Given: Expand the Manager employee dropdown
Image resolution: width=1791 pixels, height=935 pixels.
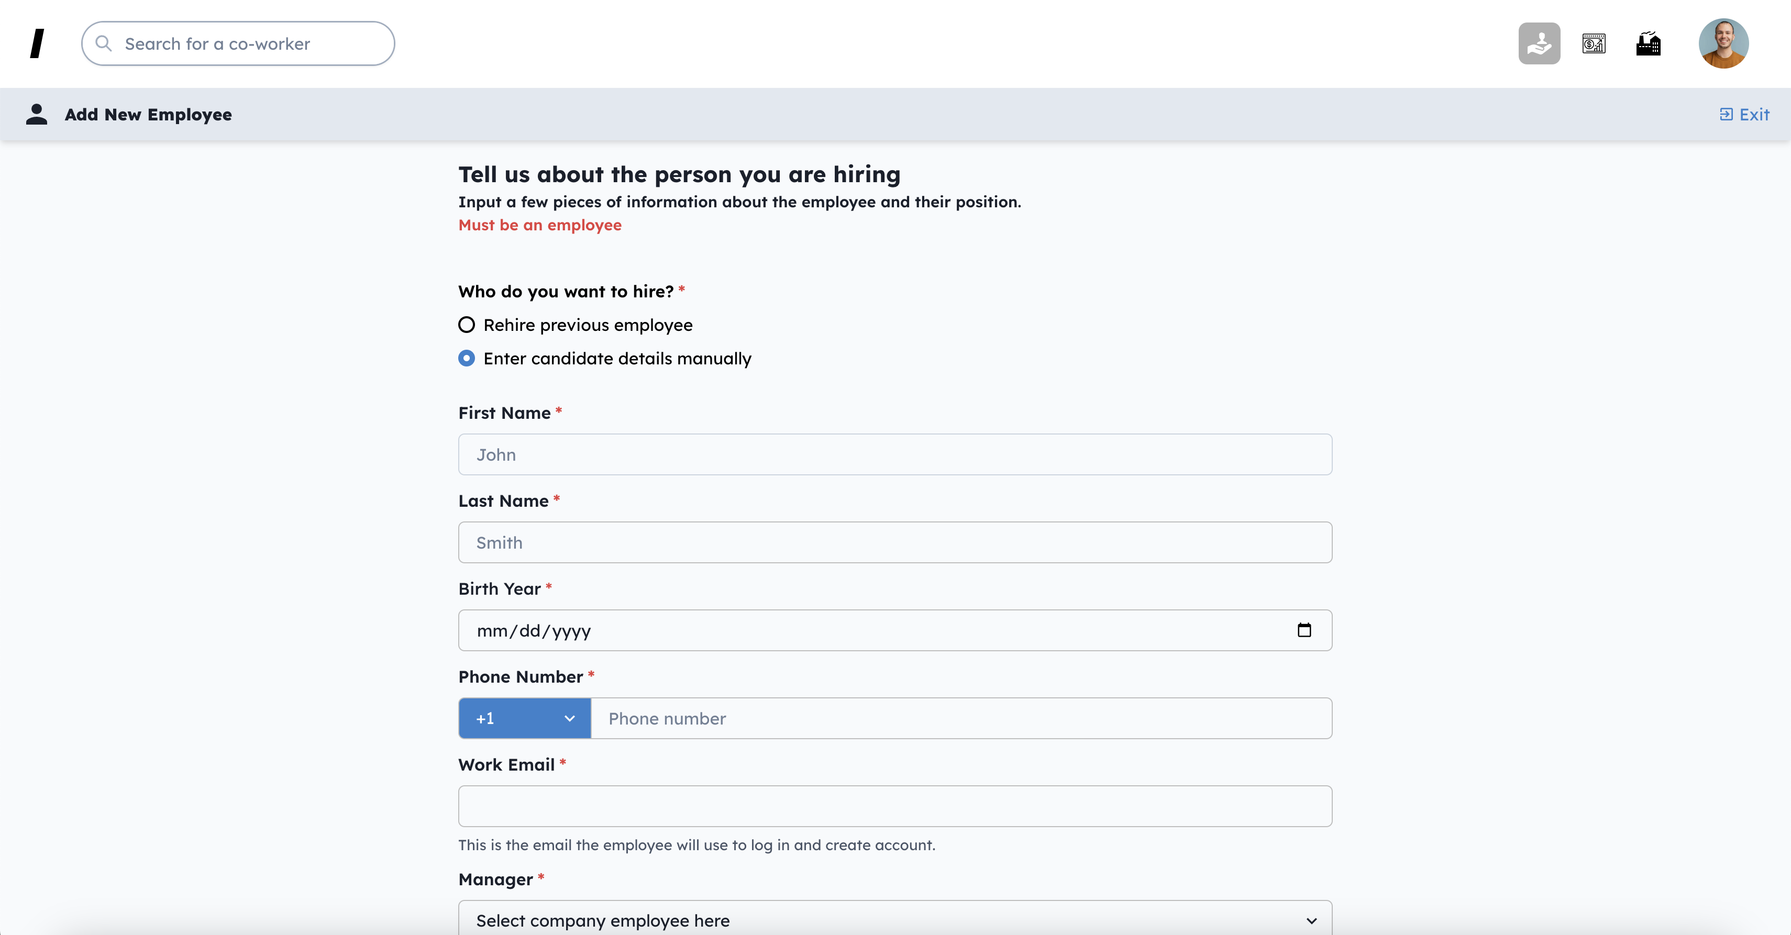Looking at the screenshot, I should (x=895, y=920).
